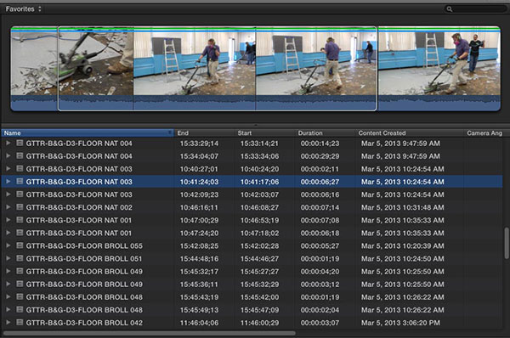Expand FLOOR NAT 003 clip ending 10:42:09;23
The height and width of the screenshot is (338, 510).
[x=8, y=194]
